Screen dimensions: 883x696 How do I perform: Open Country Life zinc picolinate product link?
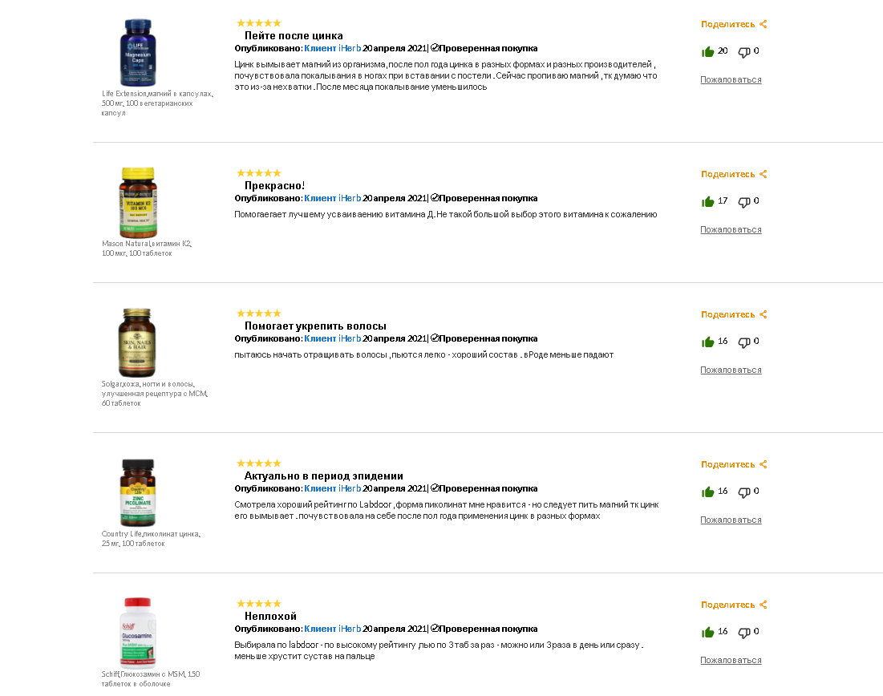point(151,538)
